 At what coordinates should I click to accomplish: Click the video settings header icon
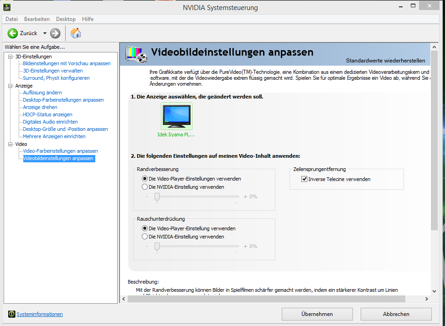(x=136, y=54)
